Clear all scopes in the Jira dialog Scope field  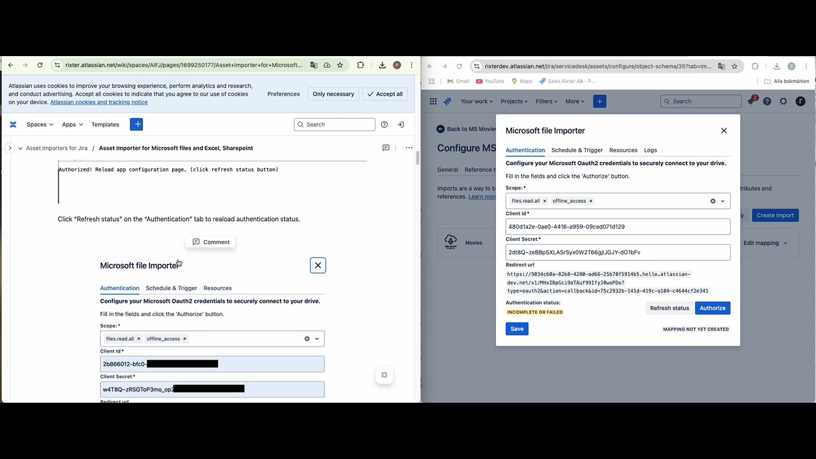point(713,201)
